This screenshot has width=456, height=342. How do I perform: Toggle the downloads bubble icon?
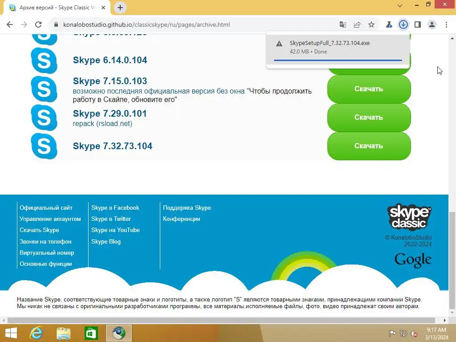click(x=403, y=25)
